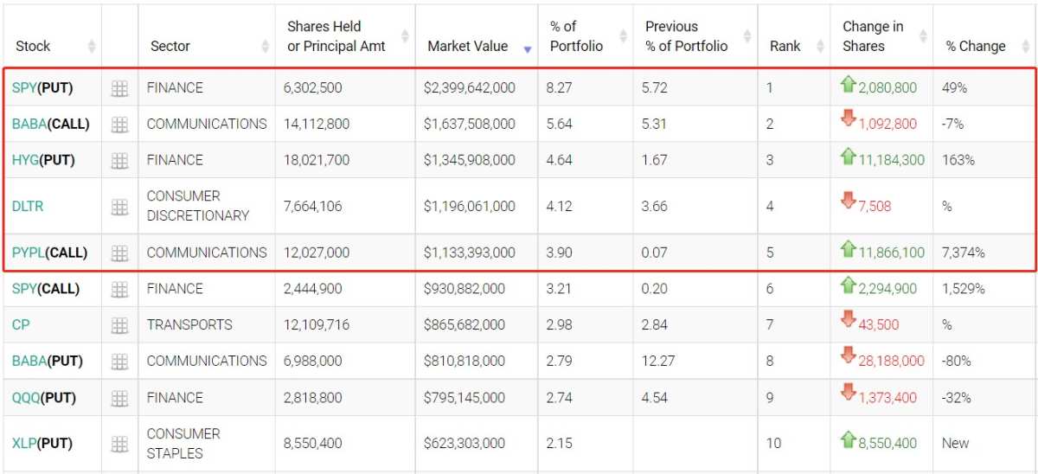Click red down arrow beside 43,500
The width and height of the screenshot is (1038, 474).
point(848,320)
